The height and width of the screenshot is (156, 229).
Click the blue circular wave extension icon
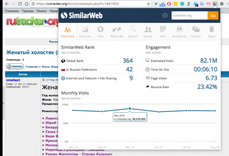coord(202,4)
